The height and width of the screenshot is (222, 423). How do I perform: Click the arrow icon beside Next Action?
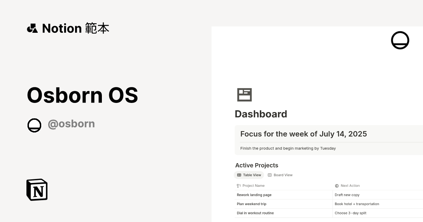coord(336,186)
